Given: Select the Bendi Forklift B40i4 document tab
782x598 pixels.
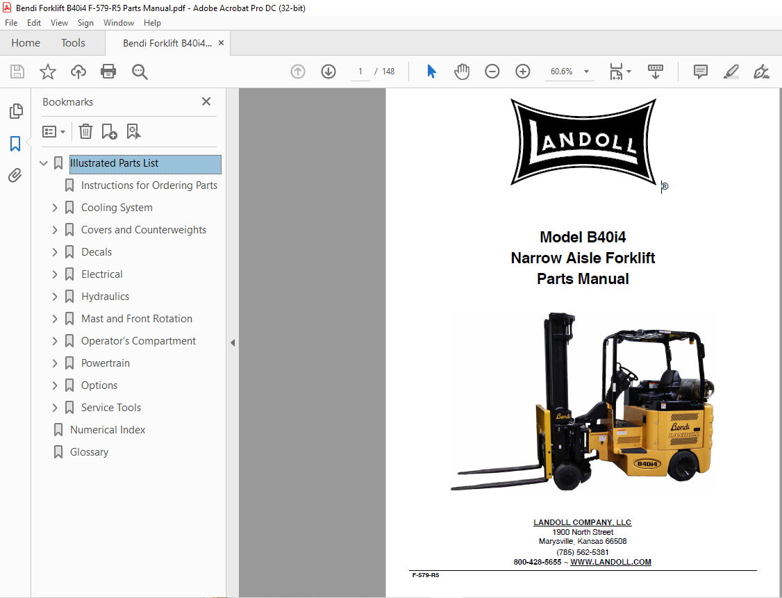Looking at the screenshot, I should coord(167,43).
